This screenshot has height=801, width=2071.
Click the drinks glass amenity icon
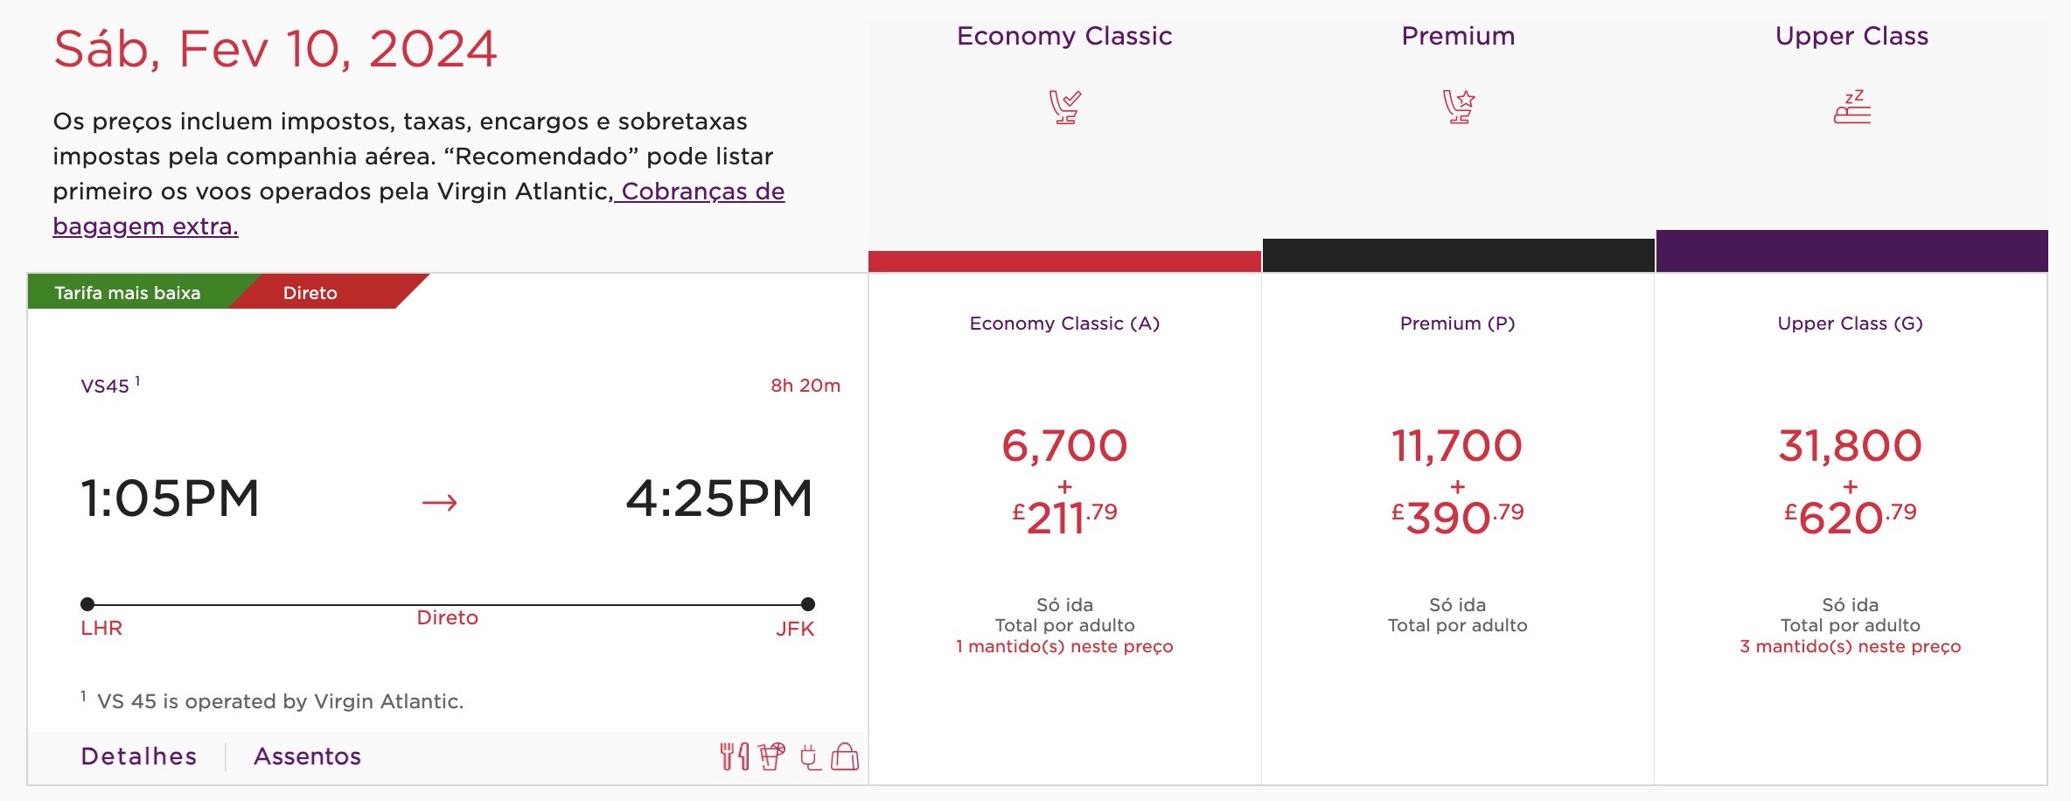click(771, 756)
